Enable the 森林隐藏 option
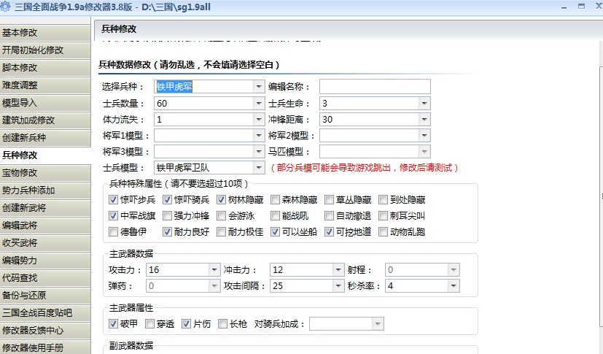This screenshot has width=603, height=354. pos(276,199)
